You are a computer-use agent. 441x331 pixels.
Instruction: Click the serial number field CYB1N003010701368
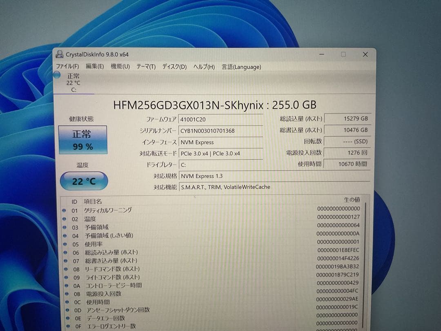coord(220,131)
